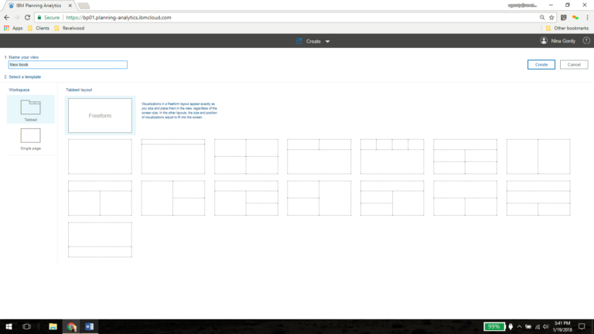Click the help question mark icon
The height and width of the screenshot is (334, 594).
(x=586, y=41)
